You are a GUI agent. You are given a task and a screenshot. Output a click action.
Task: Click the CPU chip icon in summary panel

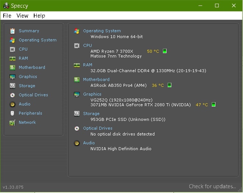(77, 46)
